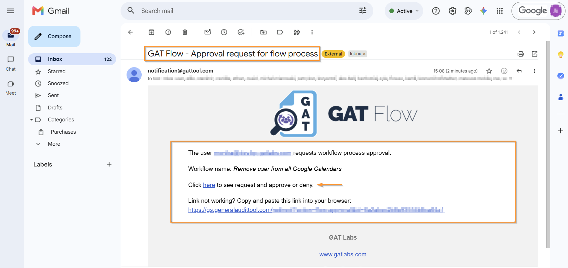Open the Mail section in the rail
Image resolution: width=568 pixels, height=268 pixels.
[x=11, y=38]
